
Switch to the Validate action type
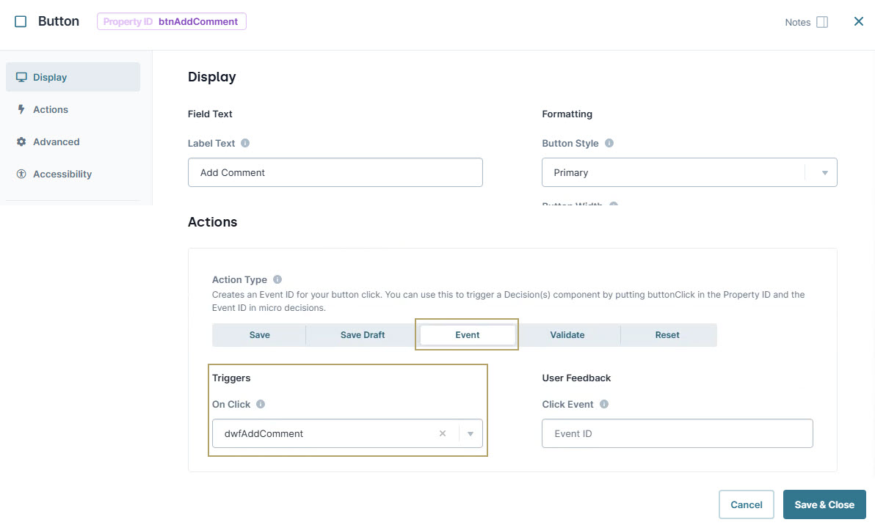point(567,334)
